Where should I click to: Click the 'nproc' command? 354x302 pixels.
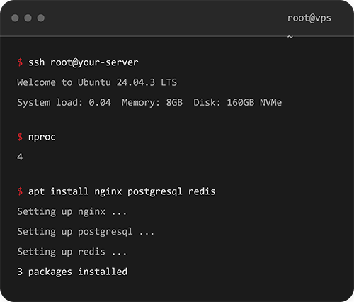tap(42, 138)
